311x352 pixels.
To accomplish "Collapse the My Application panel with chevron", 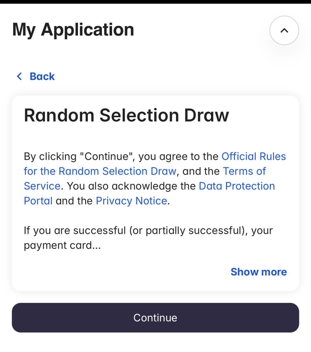I will coord(284,30).
